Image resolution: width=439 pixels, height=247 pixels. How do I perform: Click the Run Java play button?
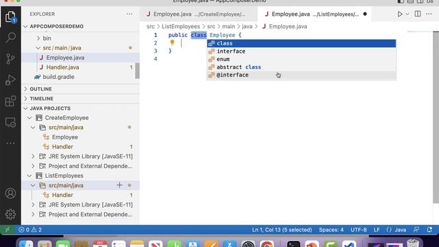[x=400, y=14]
